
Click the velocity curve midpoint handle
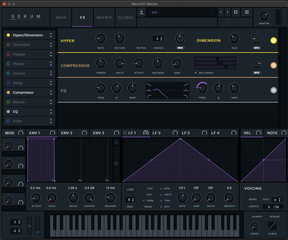(263, 160)
